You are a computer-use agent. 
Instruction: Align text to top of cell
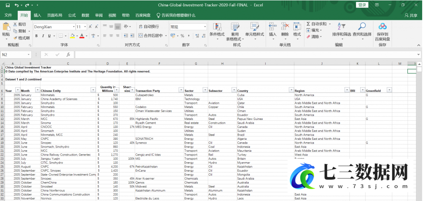[105, 26]
